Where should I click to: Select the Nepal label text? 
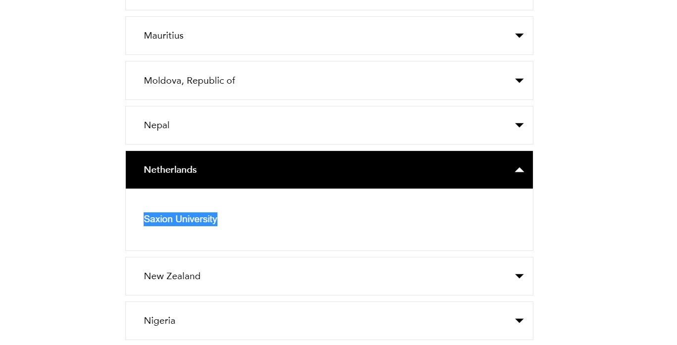(156, 125)
